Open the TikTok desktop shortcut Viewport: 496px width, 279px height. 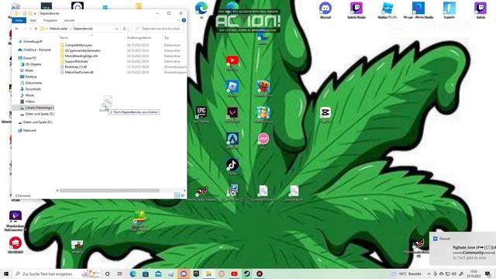pos(232,167)
